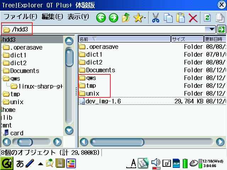Open the magnifier folder taskbar application

[x=50, y=163]
